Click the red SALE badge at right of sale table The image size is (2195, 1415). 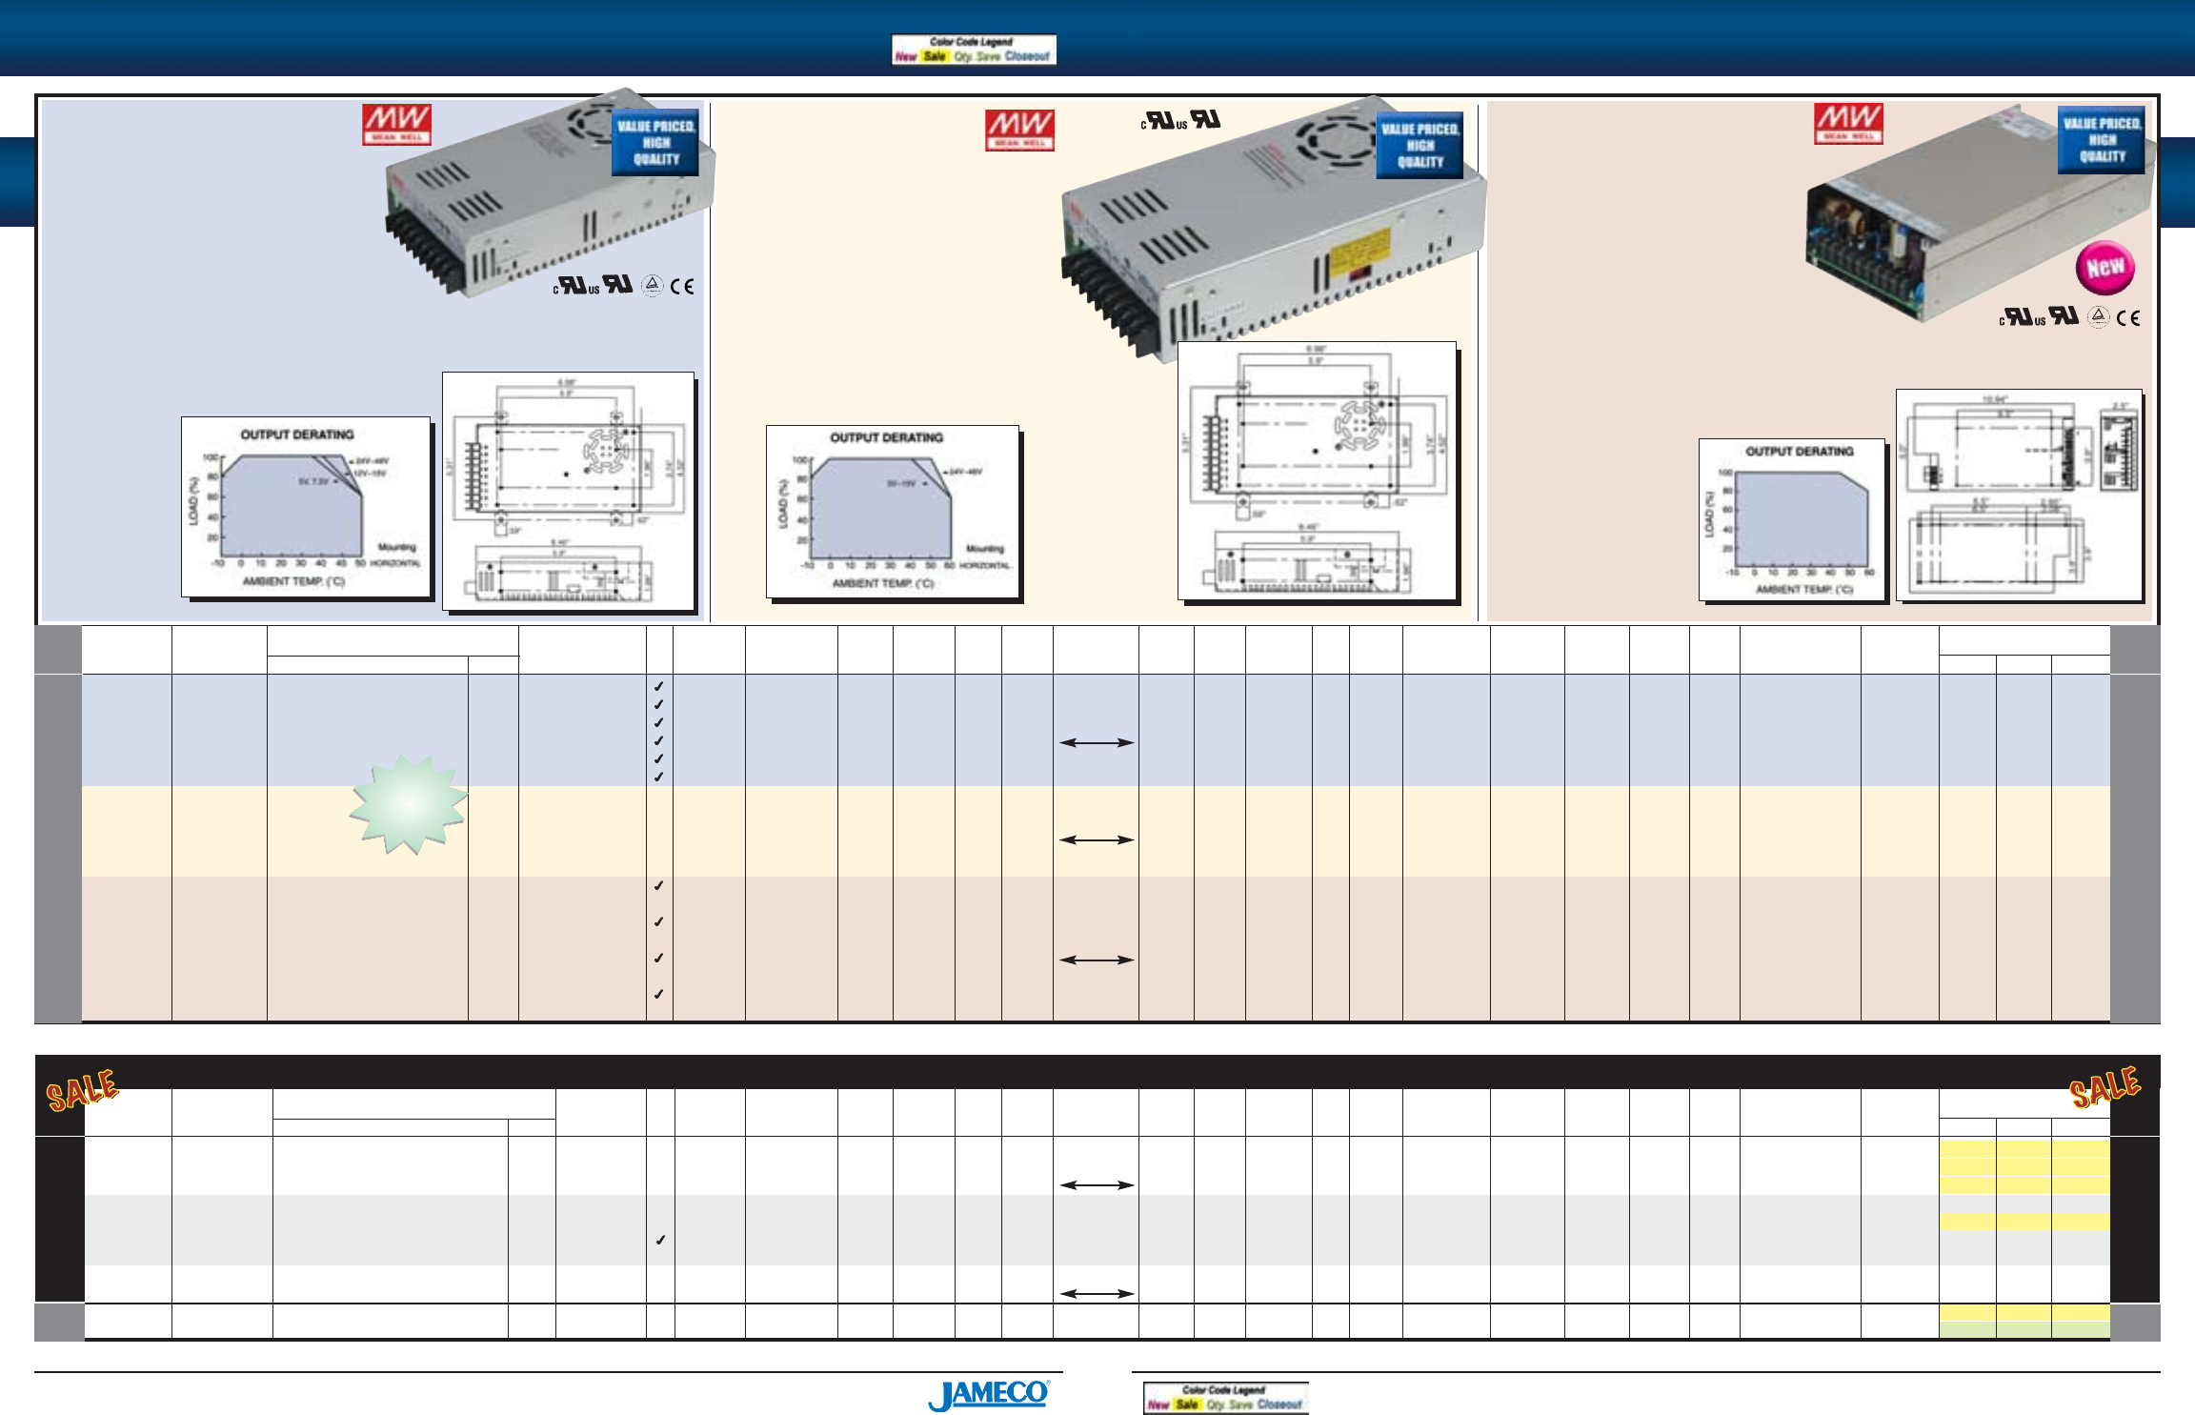(2105, 1087)
